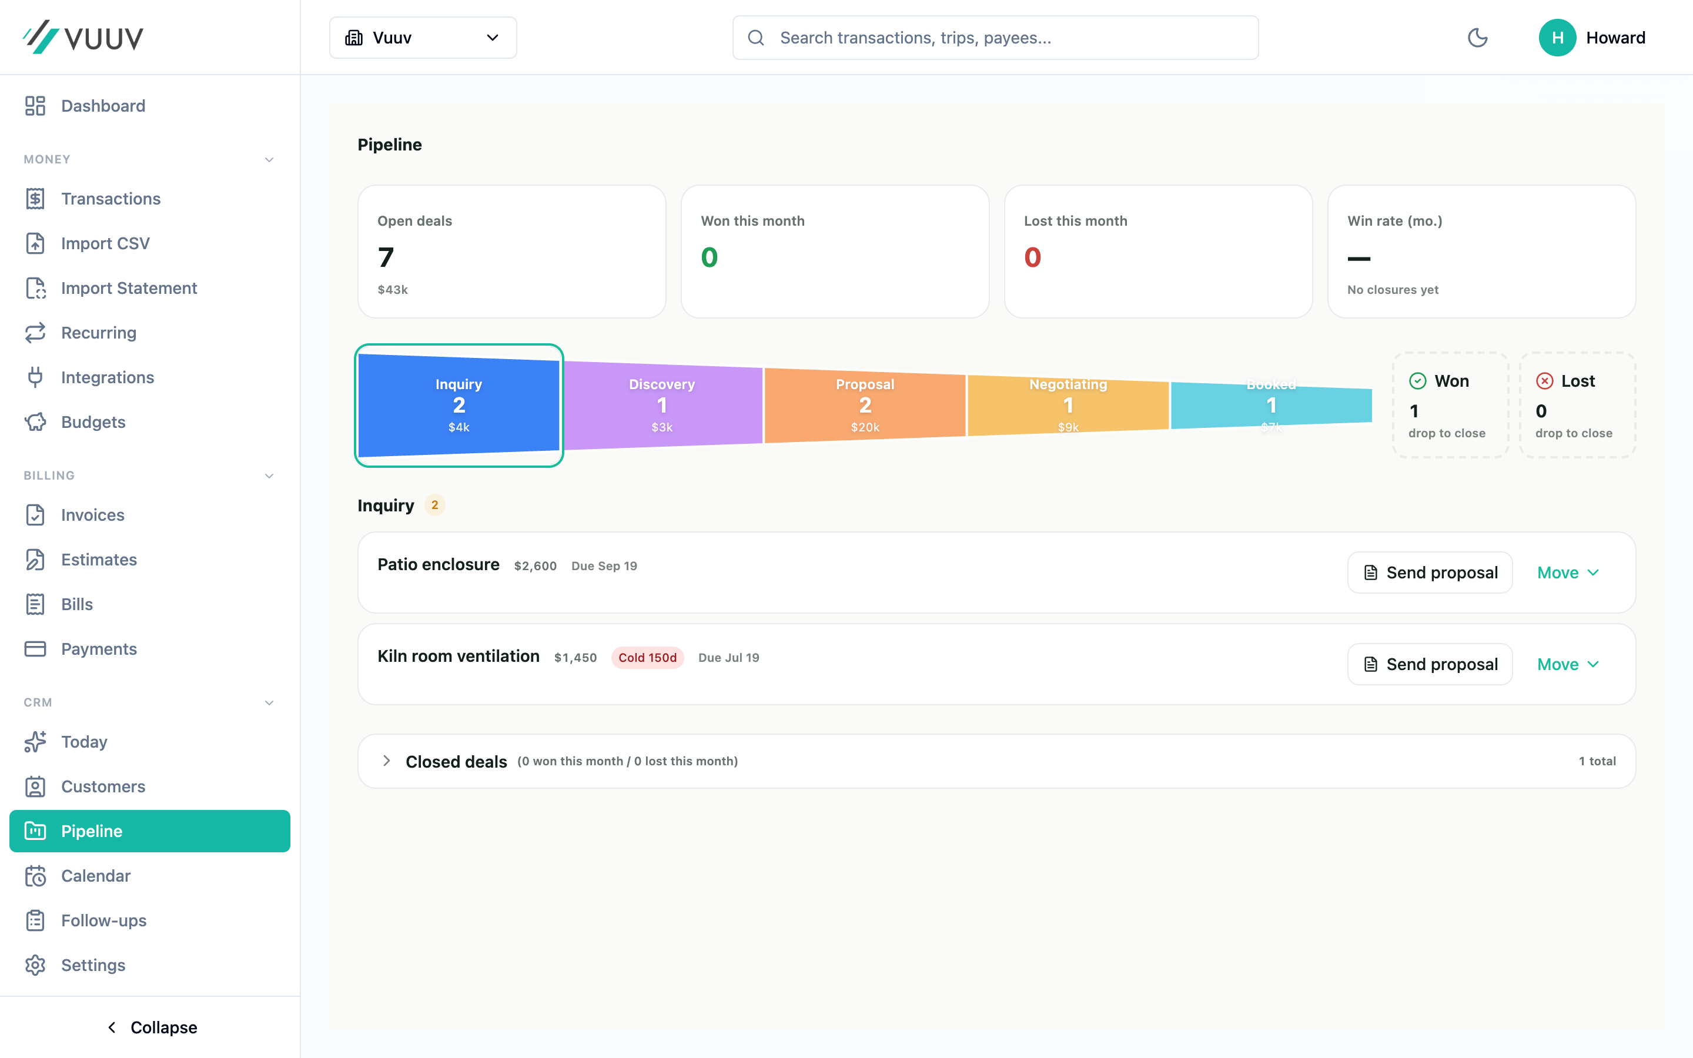The width and height of the screenshot is (1693, 1058).
Task: Collapse the CRM section chevron
Action: pos(269,702)
